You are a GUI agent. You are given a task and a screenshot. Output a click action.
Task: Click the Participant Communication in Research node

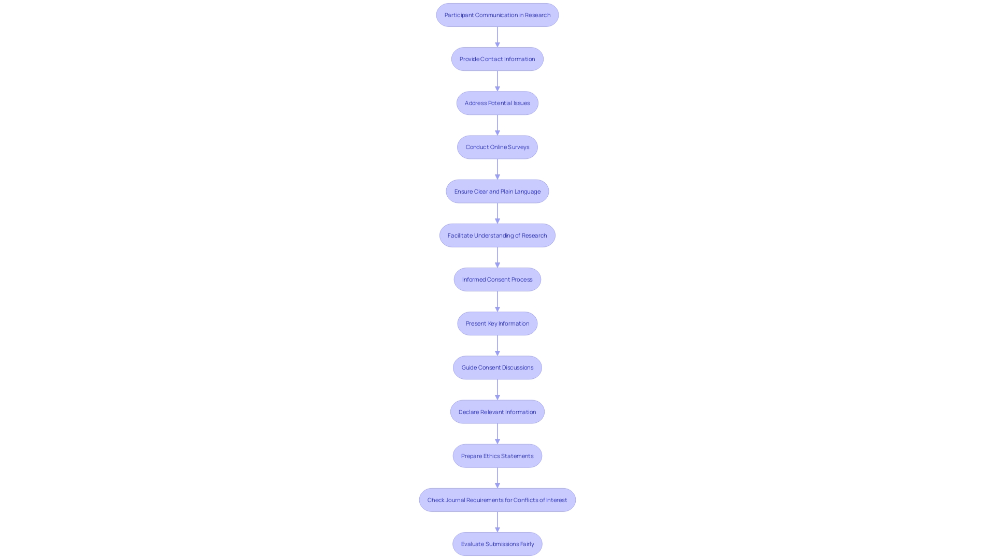point(497,14)
